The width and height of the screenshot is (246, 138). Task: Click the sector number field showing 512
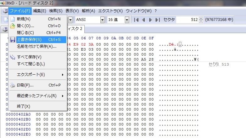[187, 20]
